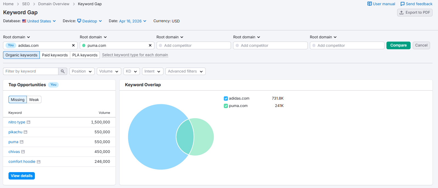Select the Paid keywords tab
The height and width of the screenshot is (188, 438).
pos(55,55)
